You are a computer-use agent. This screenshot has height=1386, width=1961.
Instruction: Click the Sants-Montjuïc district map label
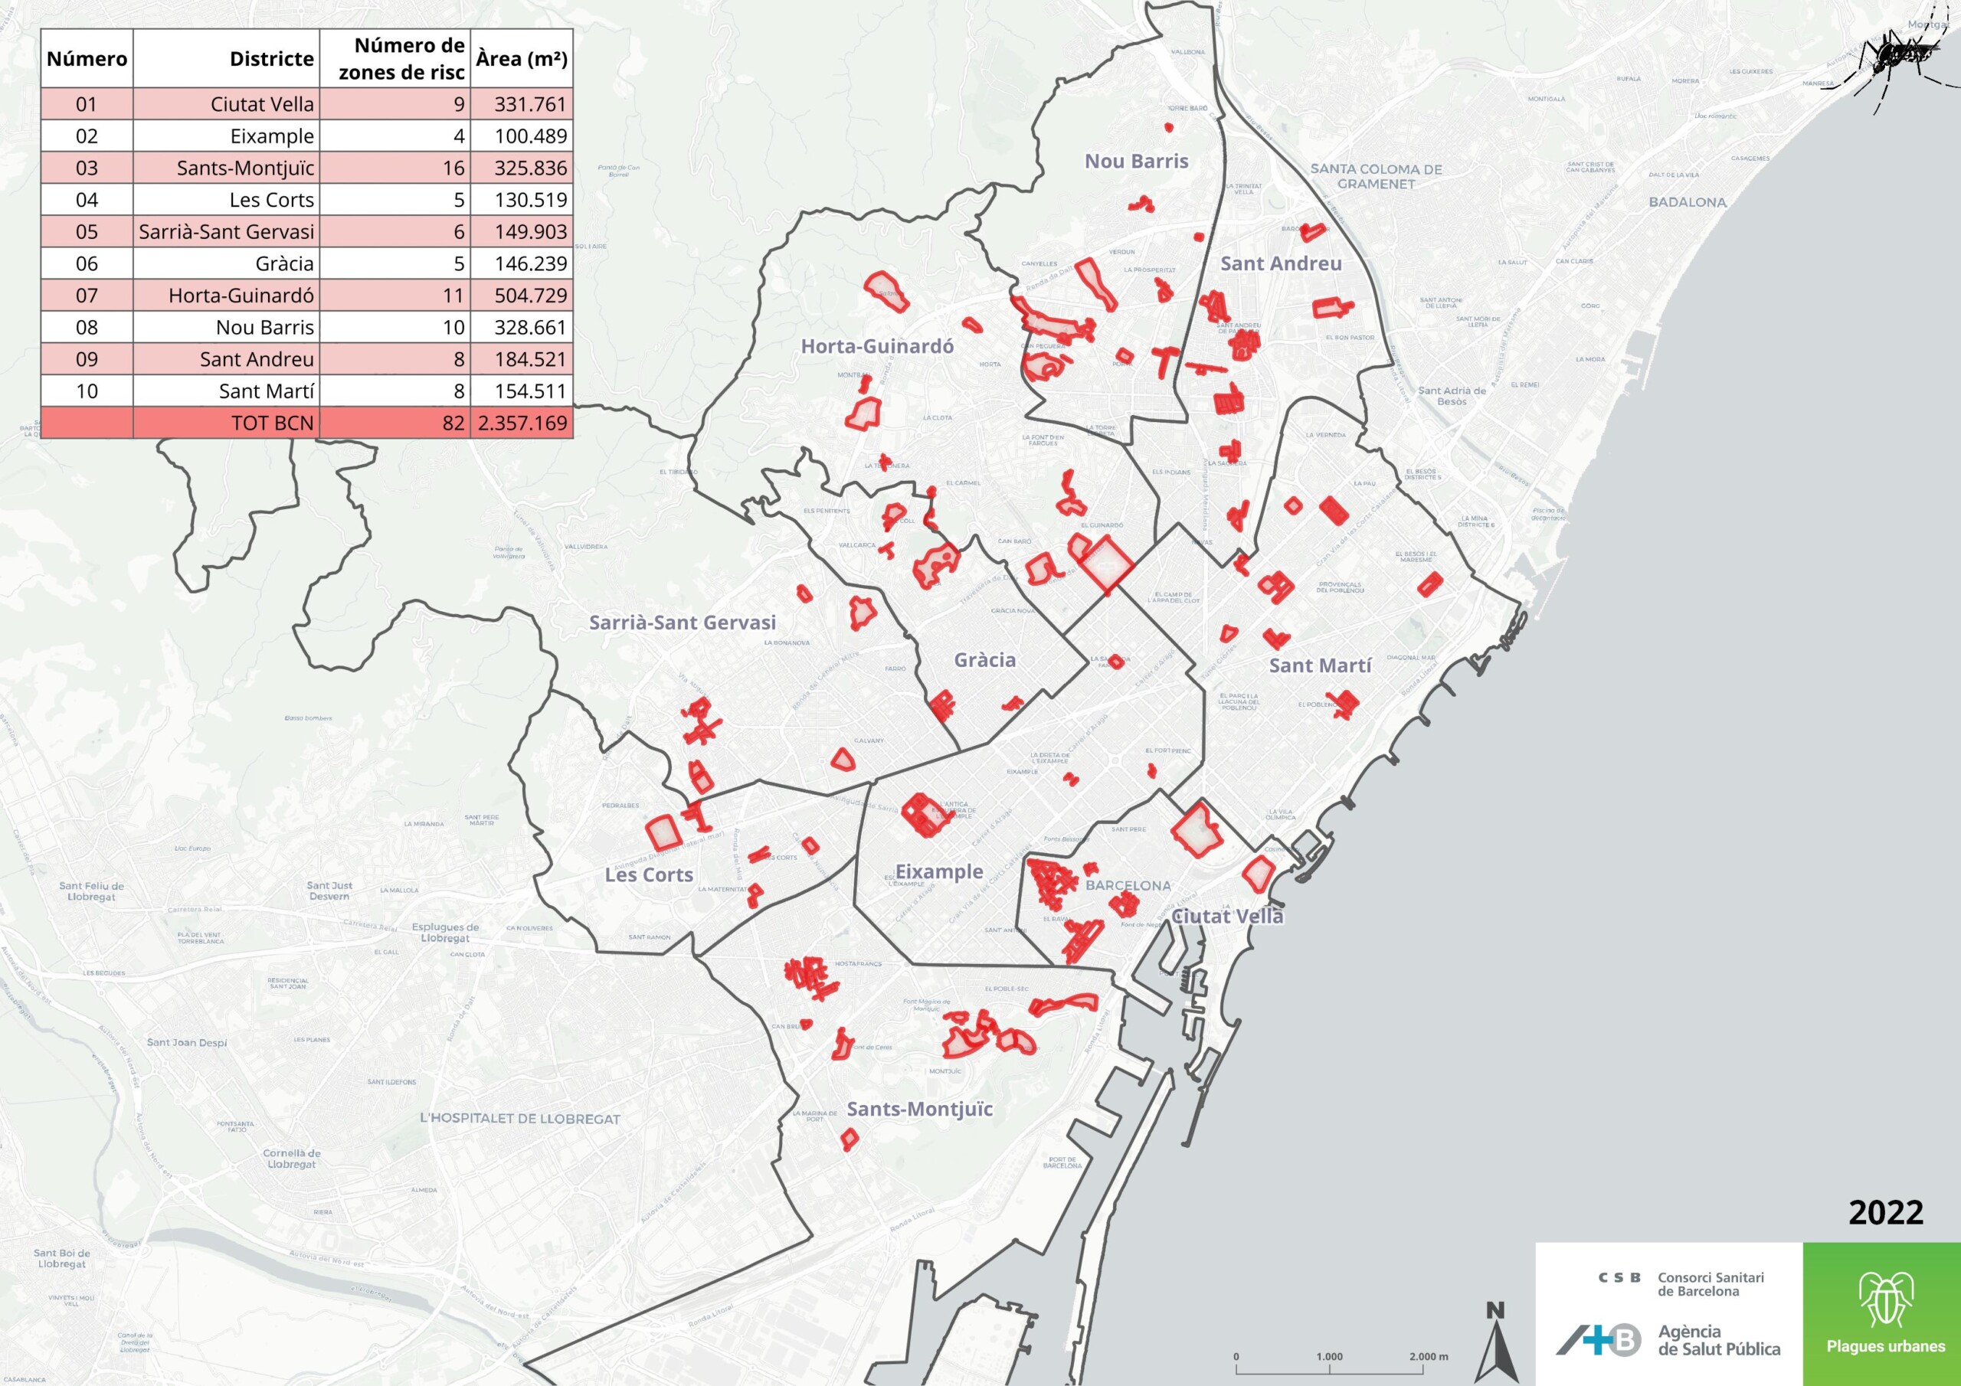click(x=919, y=1110)
